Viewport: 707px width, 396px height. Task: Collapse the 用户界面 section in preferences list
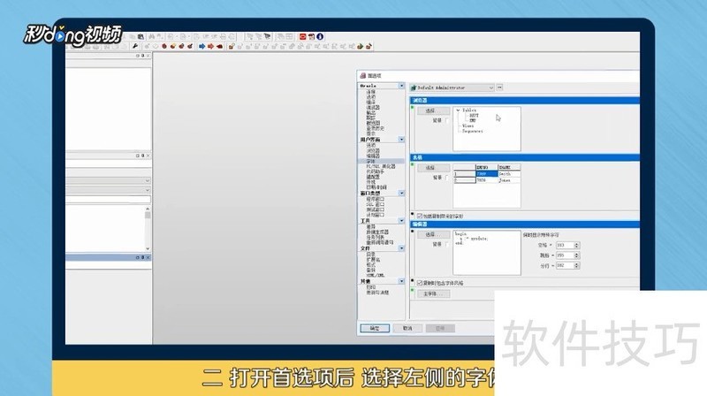click(x=401, y=140)
